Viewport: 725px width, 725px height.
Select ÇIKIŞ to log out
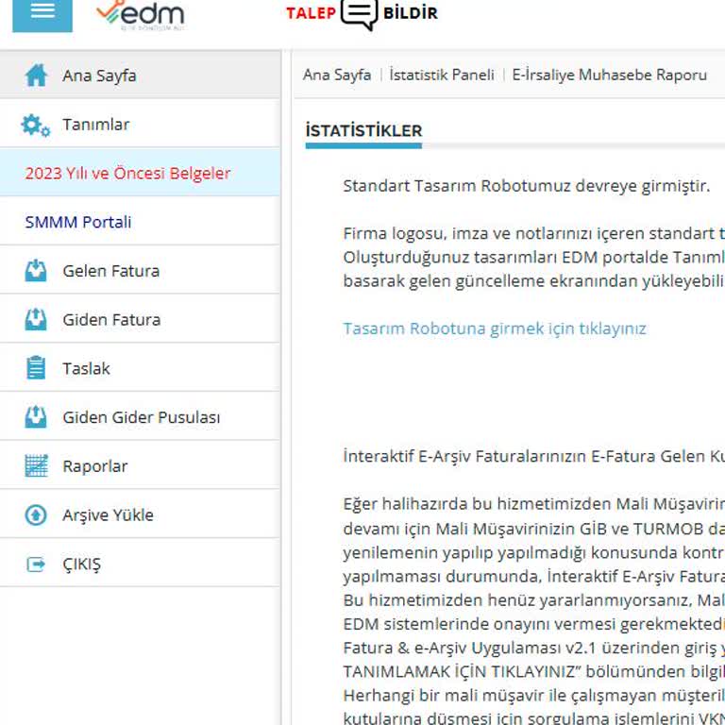[140, 564]
